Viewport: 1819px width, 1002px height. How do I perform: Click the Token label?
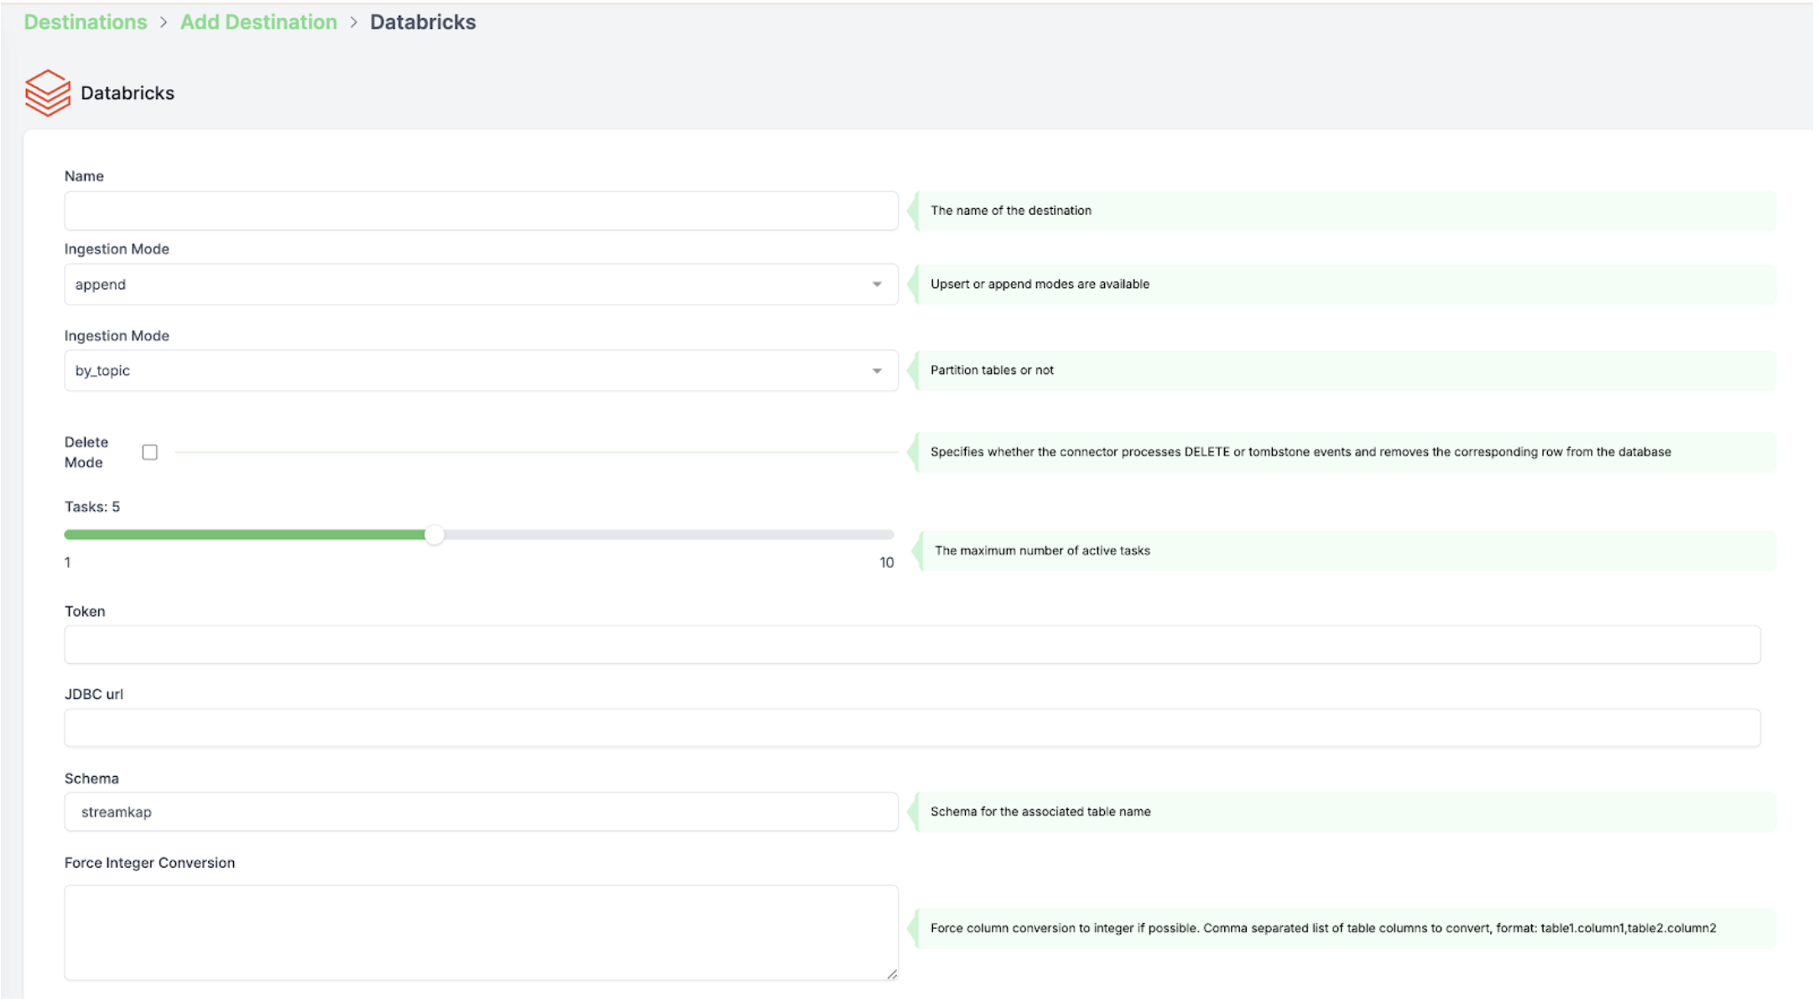click(x=85, y=612)
